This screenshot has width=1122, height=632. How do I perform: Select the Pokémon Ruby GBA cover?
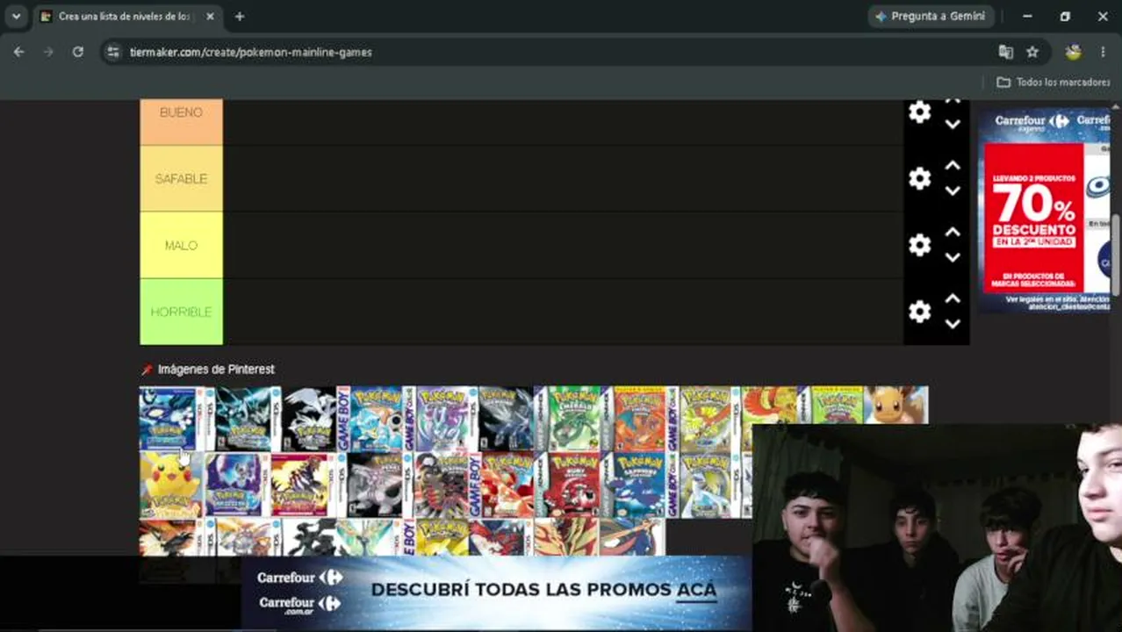pyautogui.click(x=567, y=485)
